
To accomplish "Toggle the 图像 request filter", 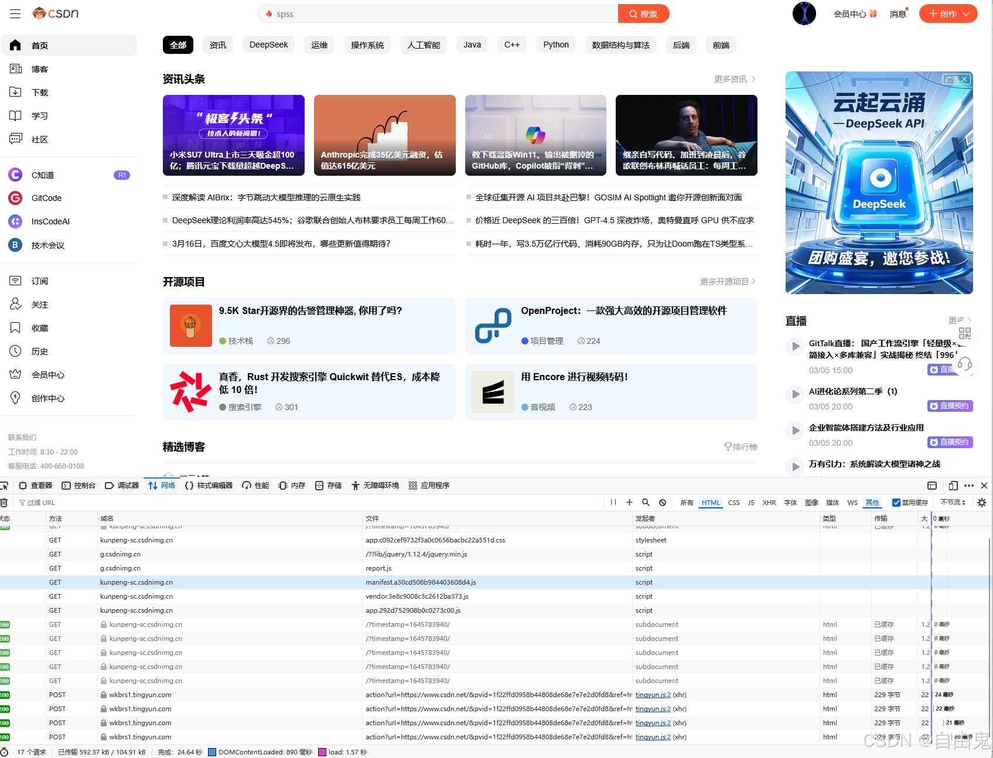I will (x=811, y=503).
